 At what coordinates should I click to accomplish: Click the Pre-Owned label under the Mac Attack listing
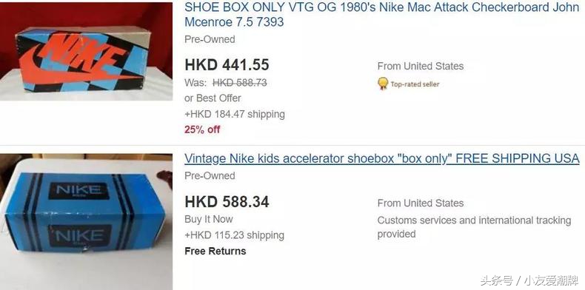pos(210,39)
